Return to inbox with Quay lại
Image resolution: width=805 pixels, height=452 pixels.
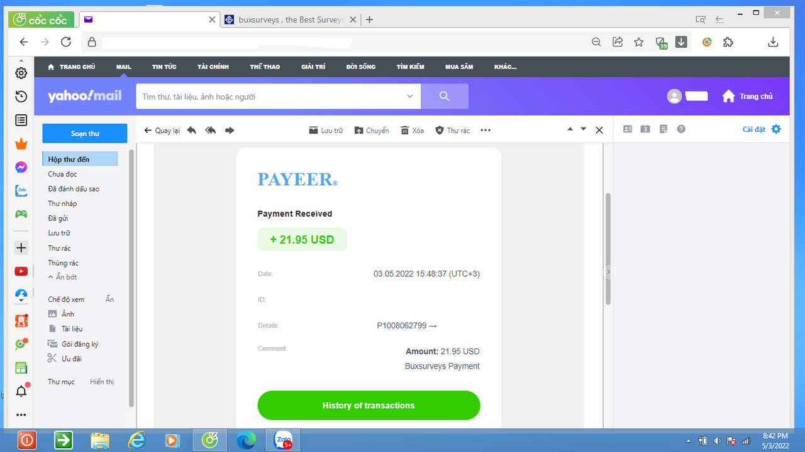tap(162, 131)
